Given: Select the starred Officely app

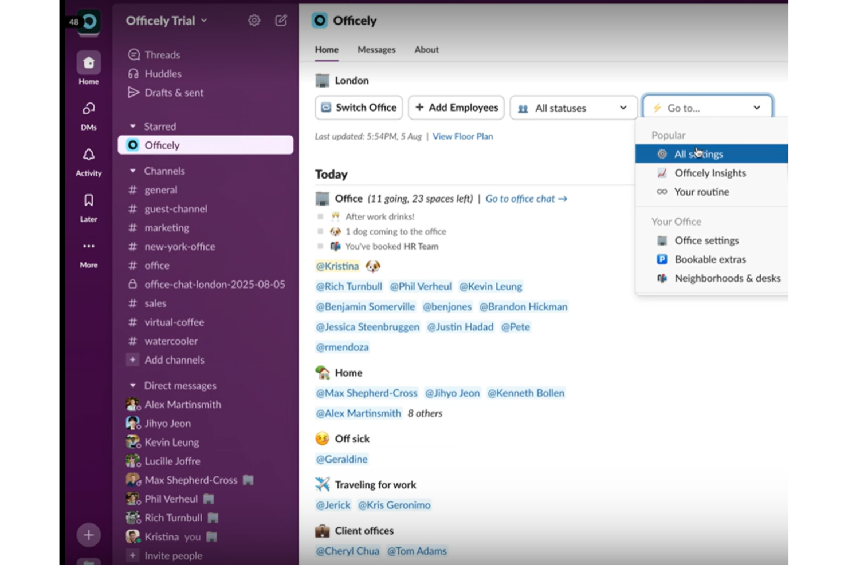Looking at the screenshot, I should 206,145.
